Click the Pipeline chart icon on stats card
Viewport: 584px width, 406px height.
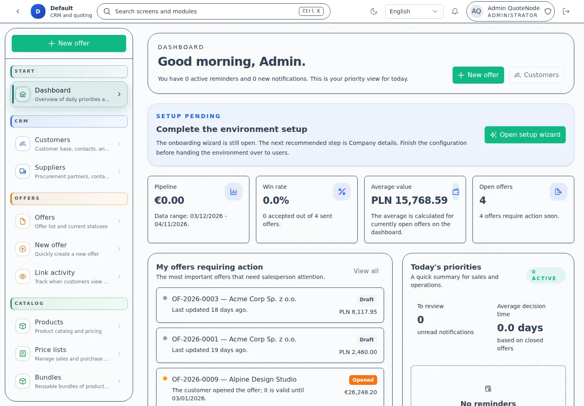tap(234, 191)
